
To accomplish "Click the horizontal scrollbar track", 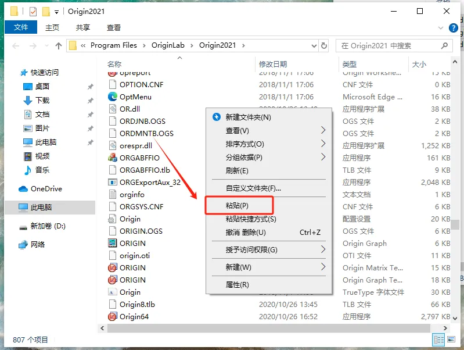I will pos(269,328).
